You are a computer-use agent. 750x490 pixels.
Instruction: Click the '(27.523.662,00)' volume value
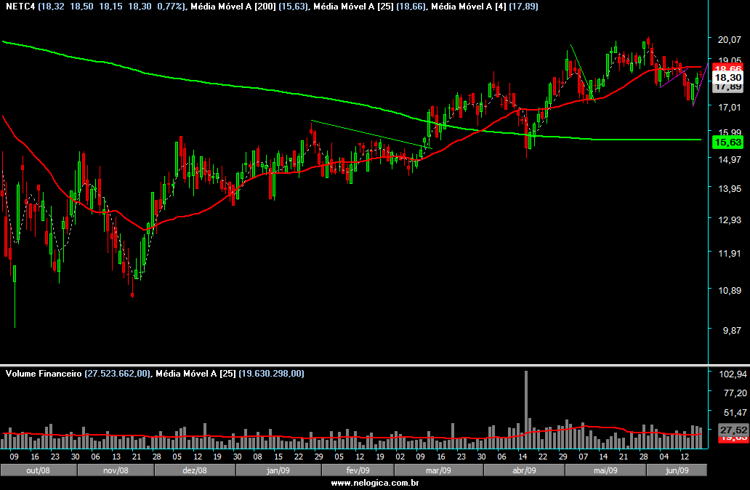click(x=117, y=374)
